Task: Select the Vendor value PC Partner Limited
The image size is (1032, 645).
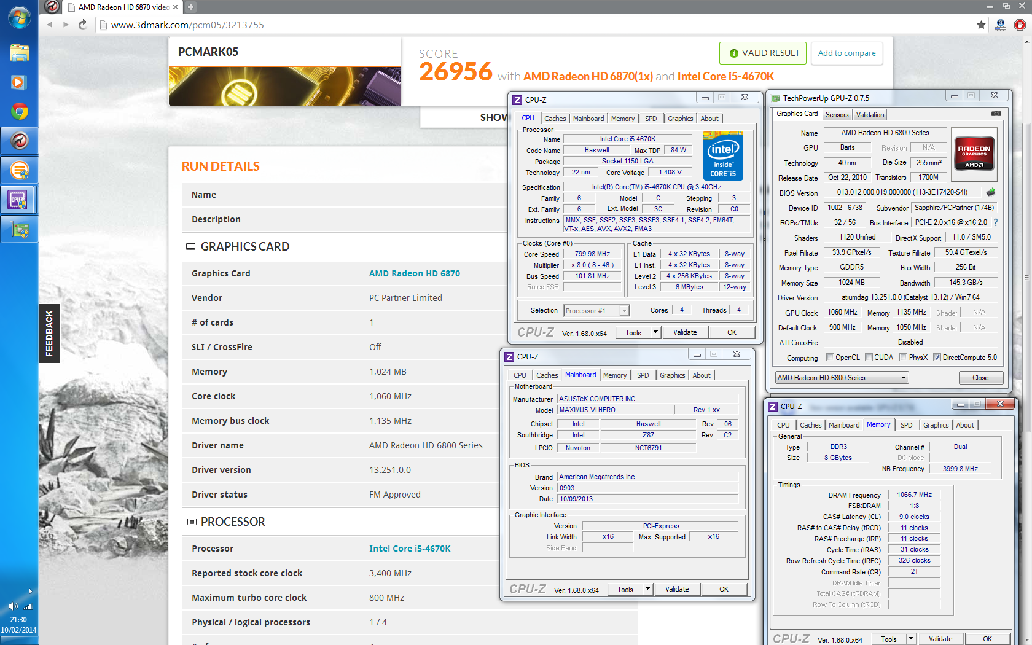Action: coord(405,298)
